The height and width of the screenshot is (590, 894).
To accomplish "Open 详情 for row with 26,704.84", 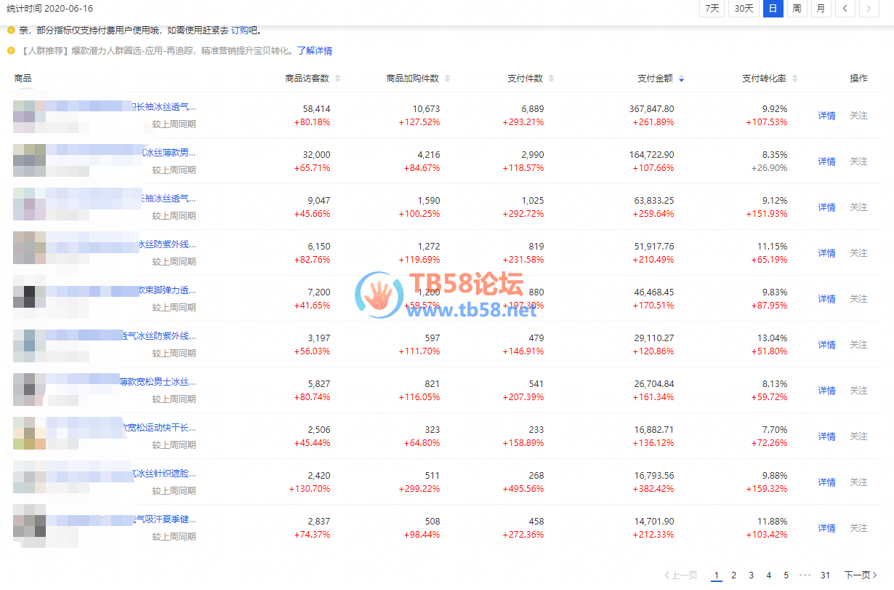I will (x=826, y=391).
